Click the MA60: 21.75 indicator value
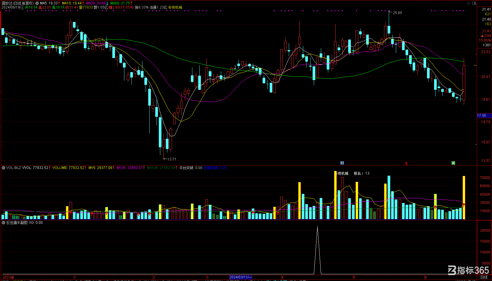The height and width of the screenshot is (281, 492). tap(120, 3)
